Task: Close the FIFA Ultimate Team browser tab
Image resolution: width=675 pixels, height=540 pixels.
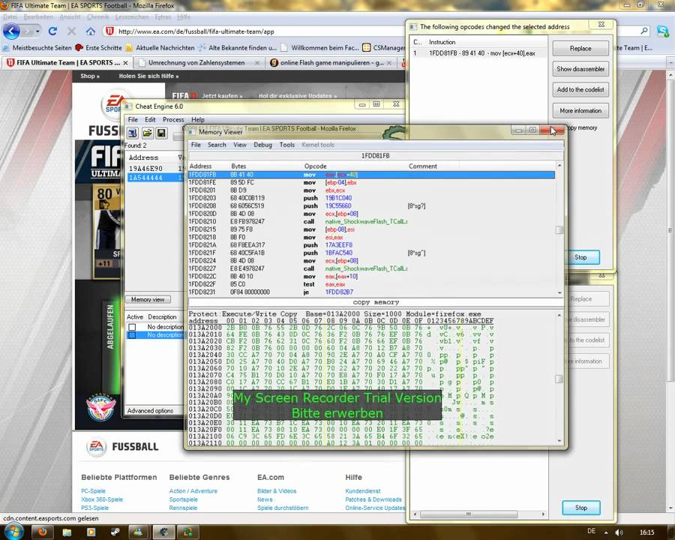Action: tap(125, 63)
